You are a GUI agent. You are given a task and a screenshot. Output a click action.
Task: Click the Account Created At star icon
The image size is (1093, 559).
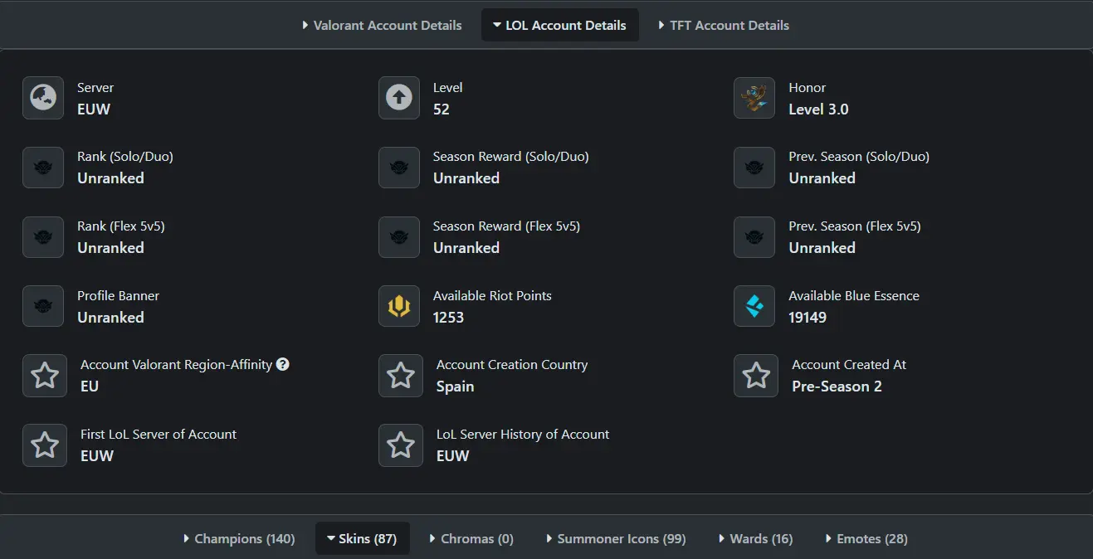[x=756, y=376]
